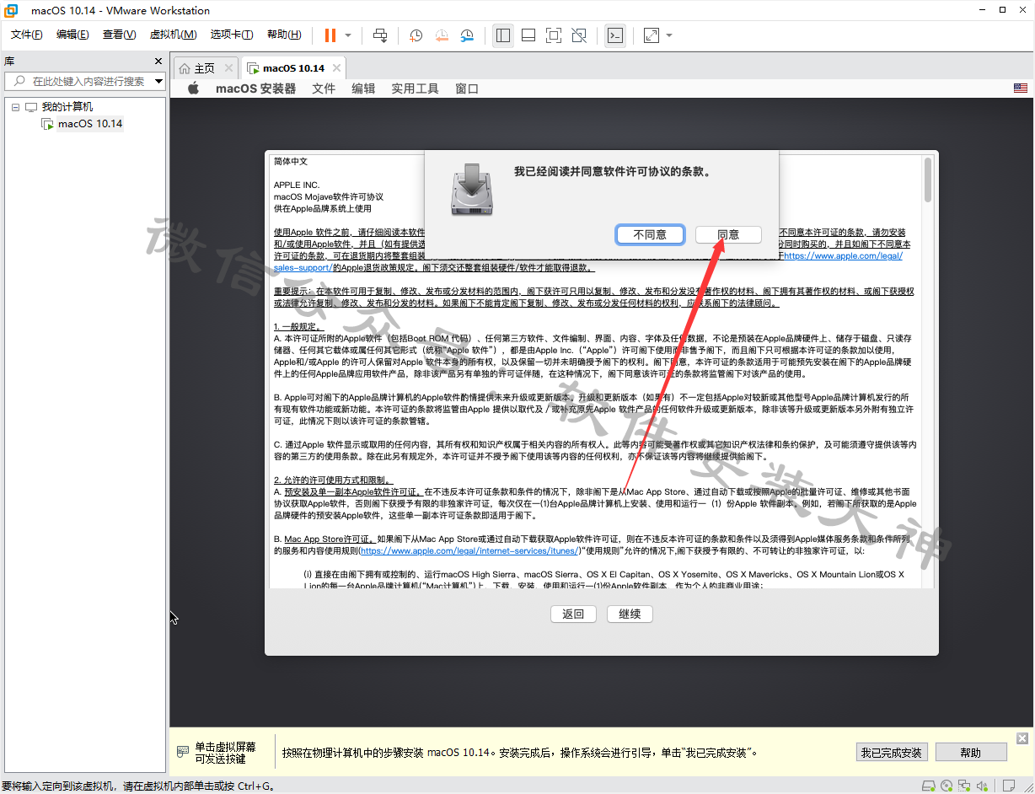
Task: Click the installer disk icon in dialog
Action: coord(472,190)
